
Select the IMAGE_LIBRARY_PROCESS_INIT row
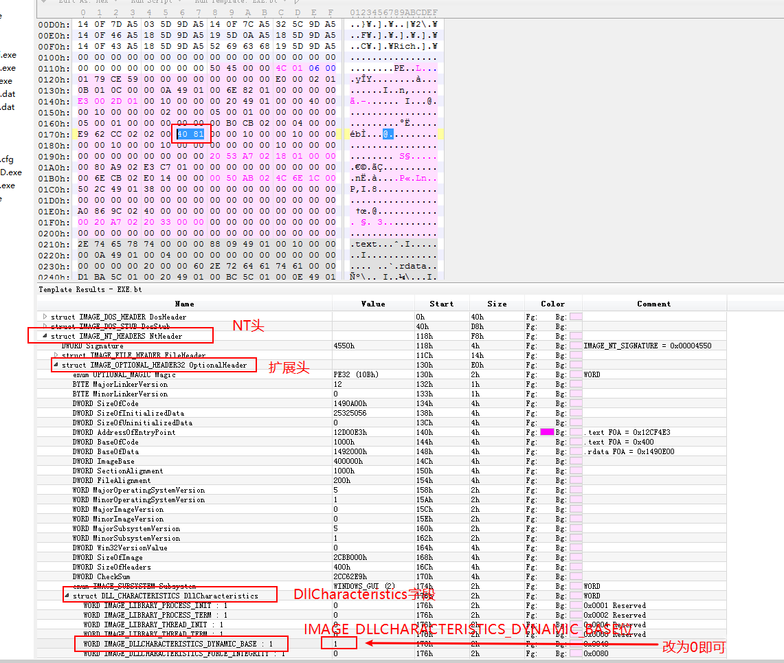click(x=381, y=605)
